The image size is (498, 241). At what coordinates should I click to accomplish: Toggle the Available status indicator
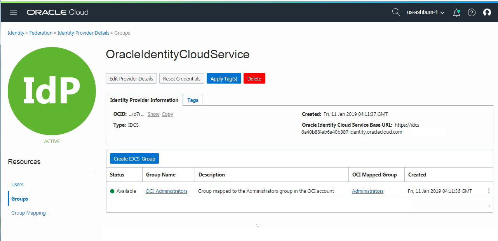[x=112, y=191]
